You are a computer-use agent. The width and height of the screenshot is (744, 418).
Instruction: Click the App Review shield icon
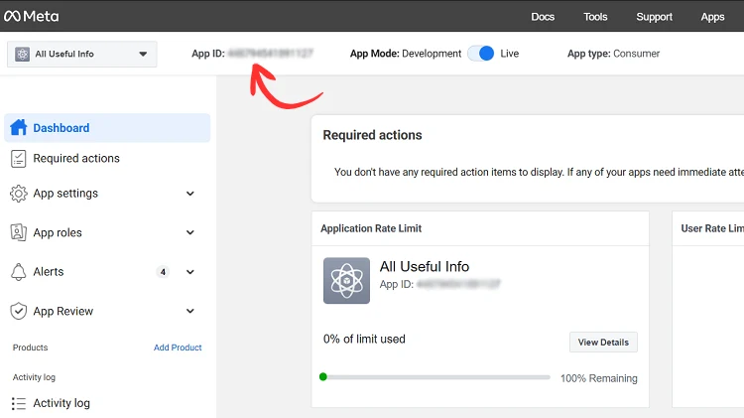pyautogui.click(x=18, y=311)
